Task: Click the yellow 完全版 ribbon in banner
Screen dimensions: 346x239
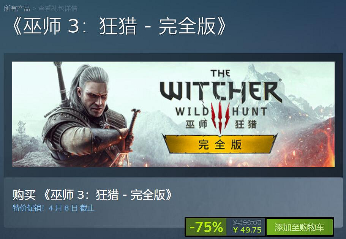Action: pos(220,144)
